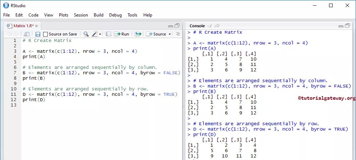Open the Build menu
Screen dimensions: 356x160
pyautogui.click(x=98, y=15)
